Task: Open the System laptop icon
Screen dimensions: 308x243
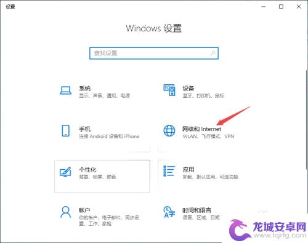Action: point(66,90)
